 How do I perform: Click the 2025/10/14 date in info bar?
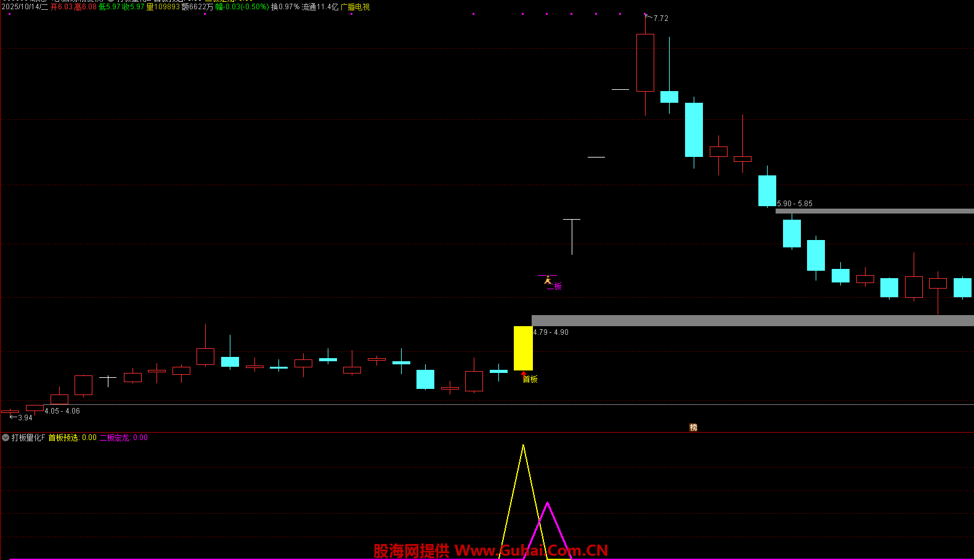25,7
